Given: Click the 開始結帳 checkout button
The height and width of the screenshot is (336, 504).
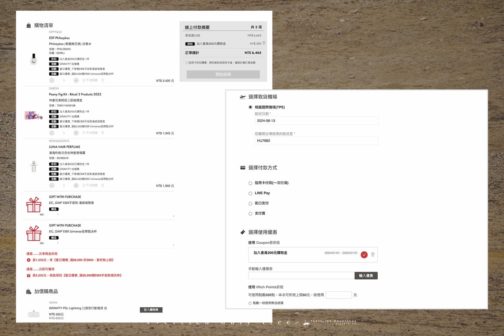Looking at the screenshot, I should 223,74.
